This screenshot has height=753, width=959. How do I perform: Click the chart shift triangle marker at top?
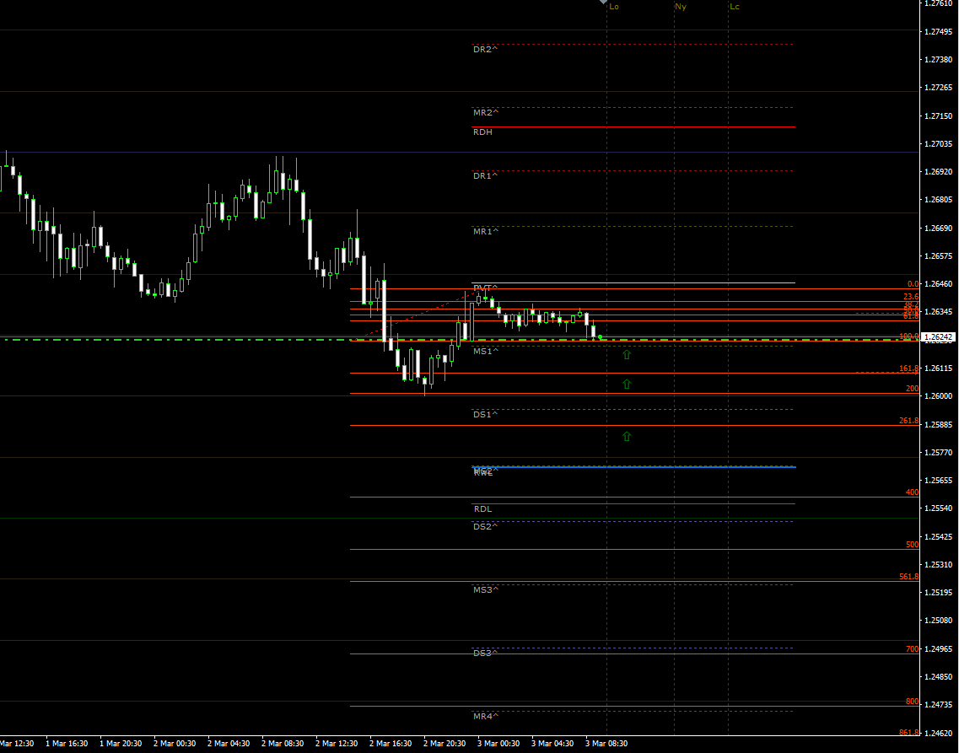[603, 3]
